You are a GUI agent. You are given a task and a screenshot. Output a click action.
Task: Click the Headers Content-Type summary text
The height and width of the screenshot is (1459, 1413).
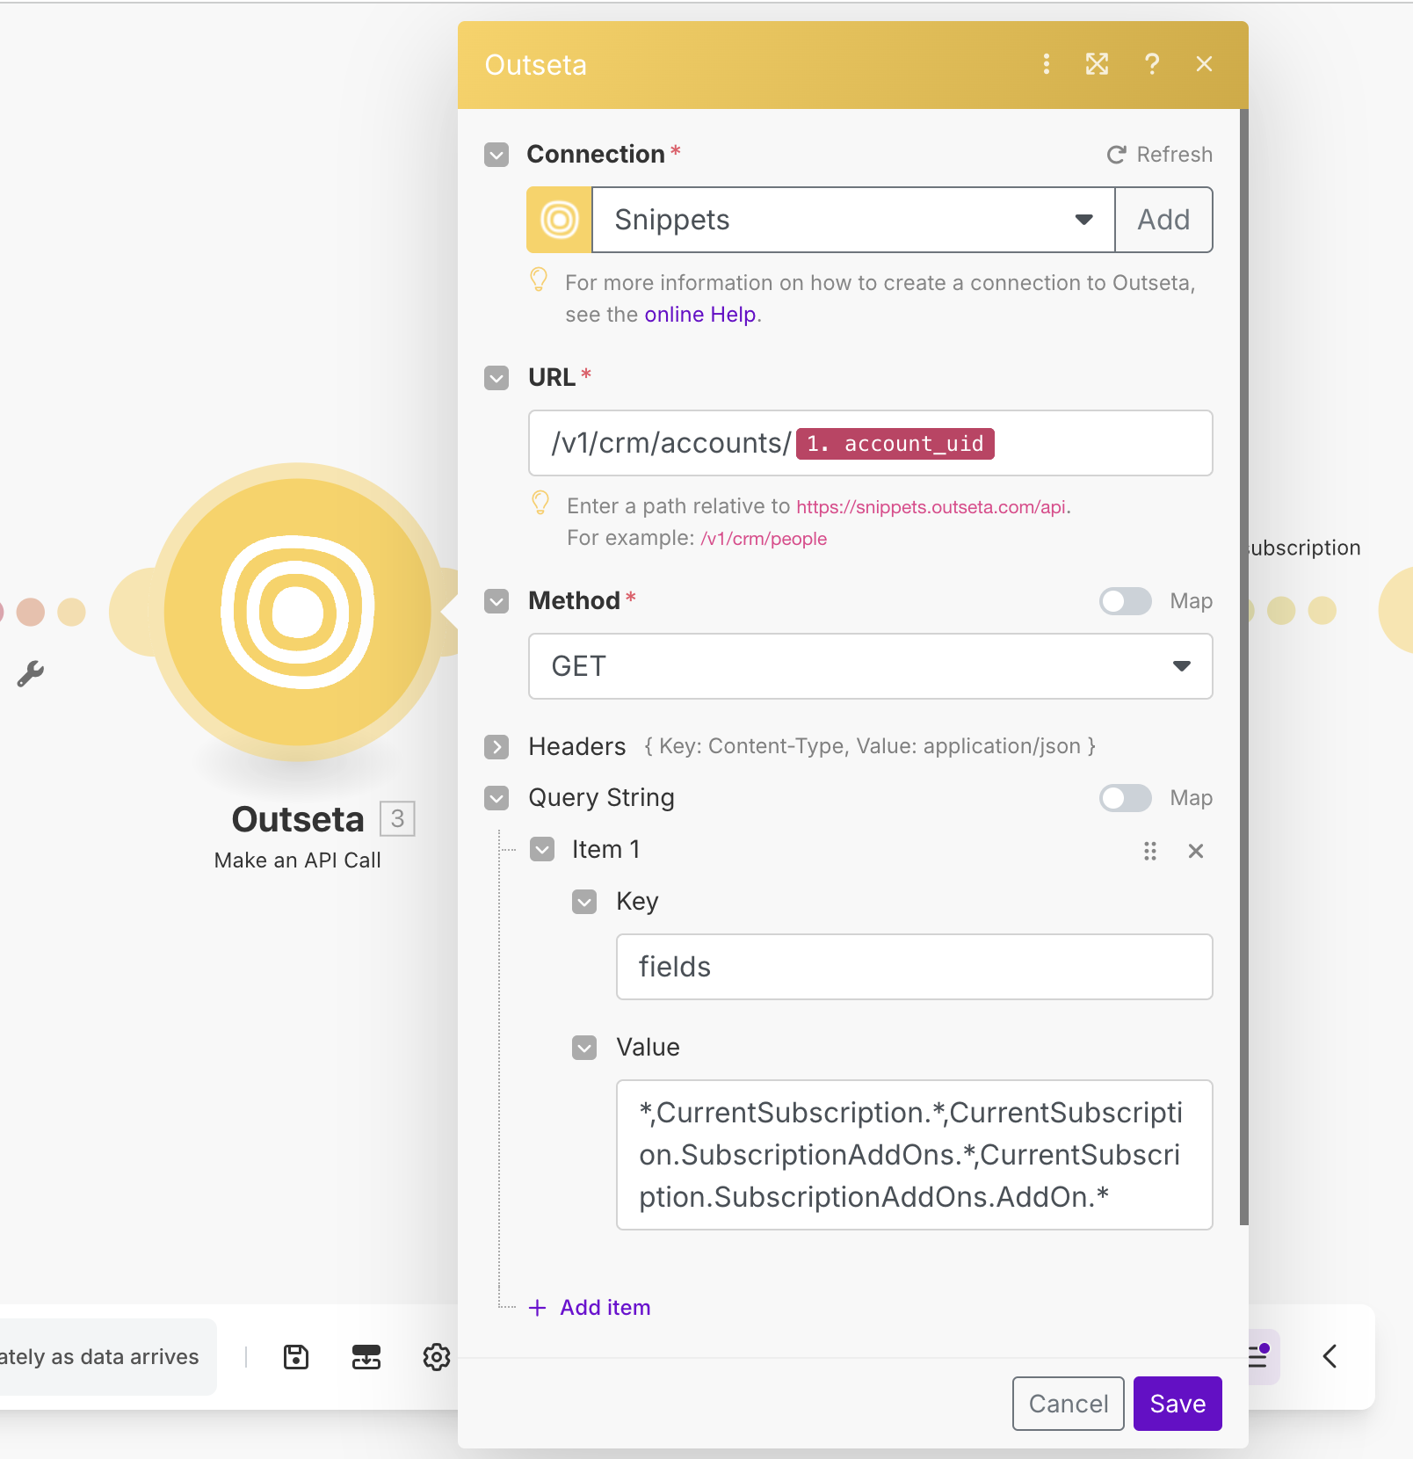point(870,746)
